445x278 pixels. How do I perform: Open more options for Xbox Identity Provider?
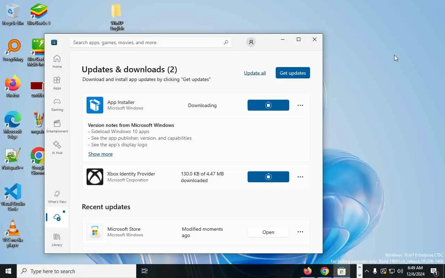click(x=300, y=177)
